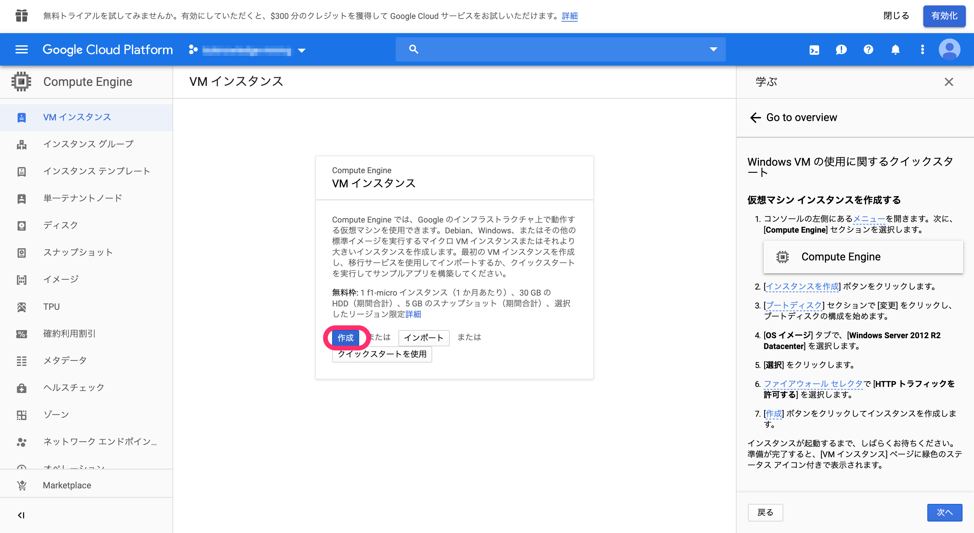Open スナップショット from the sidebar icon
Image resolution: width=974 pixels, height=533 pixels.
coord(22,253)
